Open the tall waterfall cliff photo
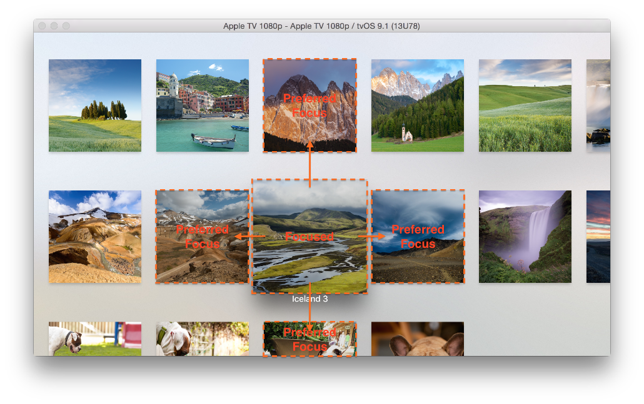 click(x=525, y=237)
